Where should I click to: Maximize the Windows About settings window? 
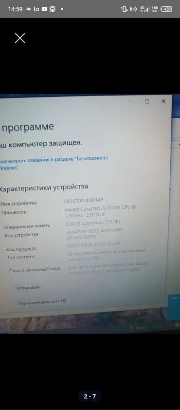pyautogui.click(x=147, y=102)
